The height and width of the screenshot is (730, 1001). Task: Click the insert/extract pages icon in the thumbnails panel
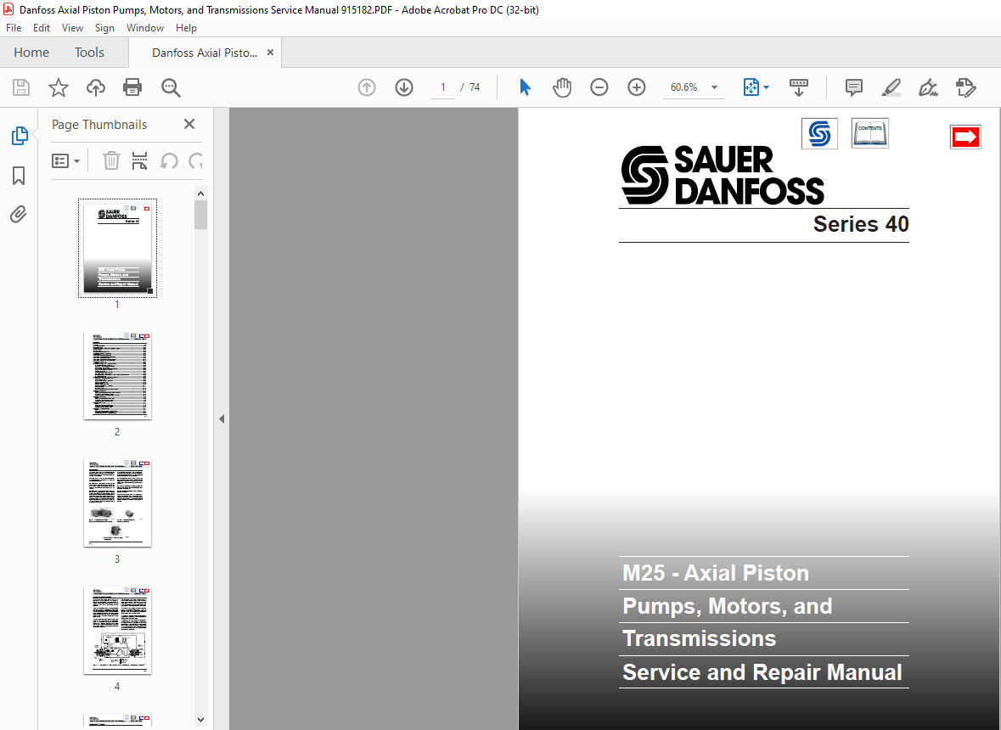139,160
